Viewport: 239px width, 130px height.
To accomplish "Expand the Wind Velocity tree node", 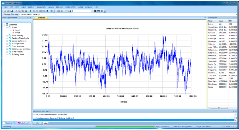I will (7, 52).
